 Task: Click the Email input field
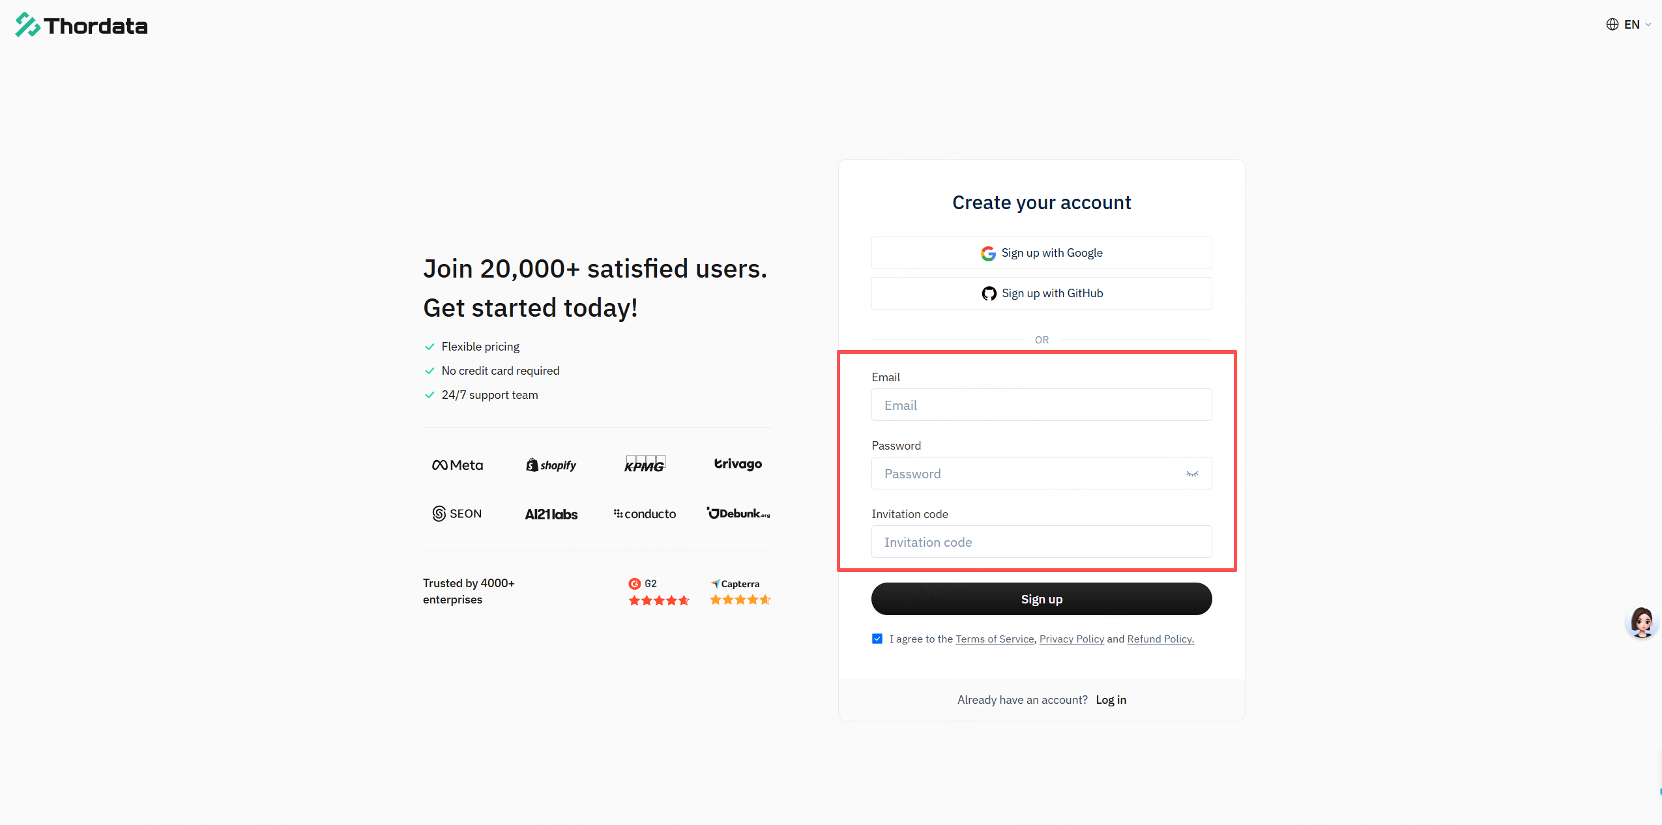(x=1041, y=405)
